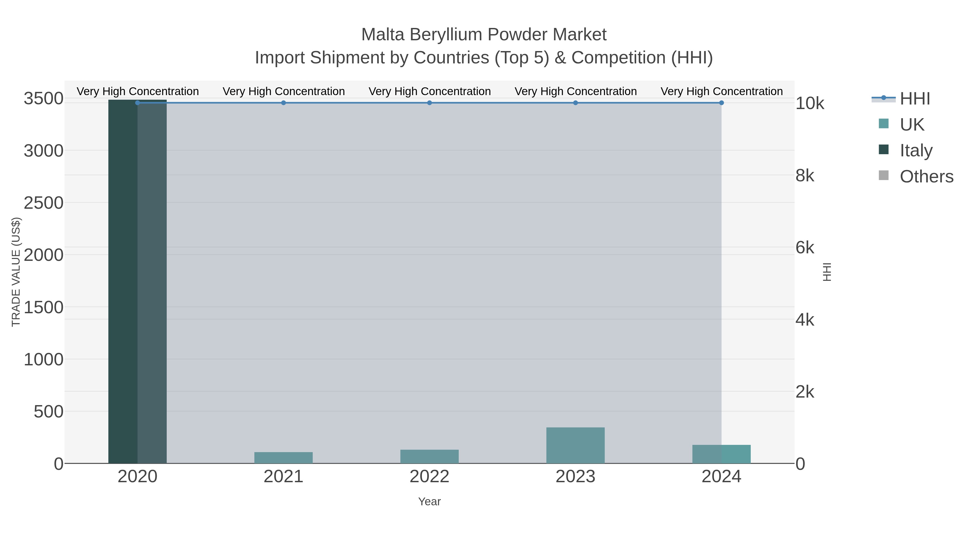This screenshot has width=968, height=544.
Task: Click the 'Year' x-axis title
Action: click(429, 502)
